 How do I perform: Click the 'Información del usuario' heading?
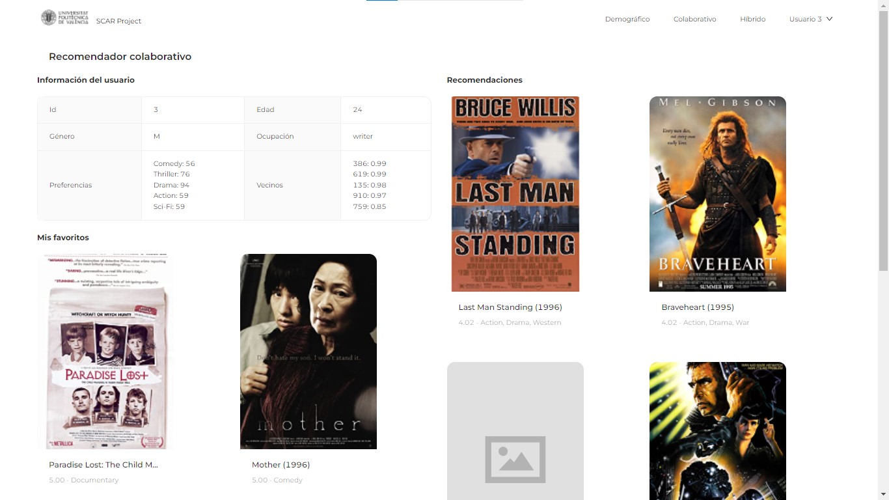tap(86, 80)
